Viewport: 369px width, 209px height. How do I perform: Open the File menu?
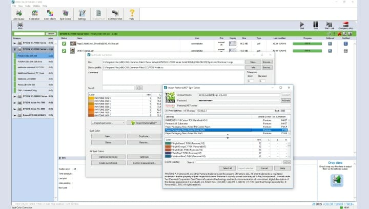(x=14, y=6)
